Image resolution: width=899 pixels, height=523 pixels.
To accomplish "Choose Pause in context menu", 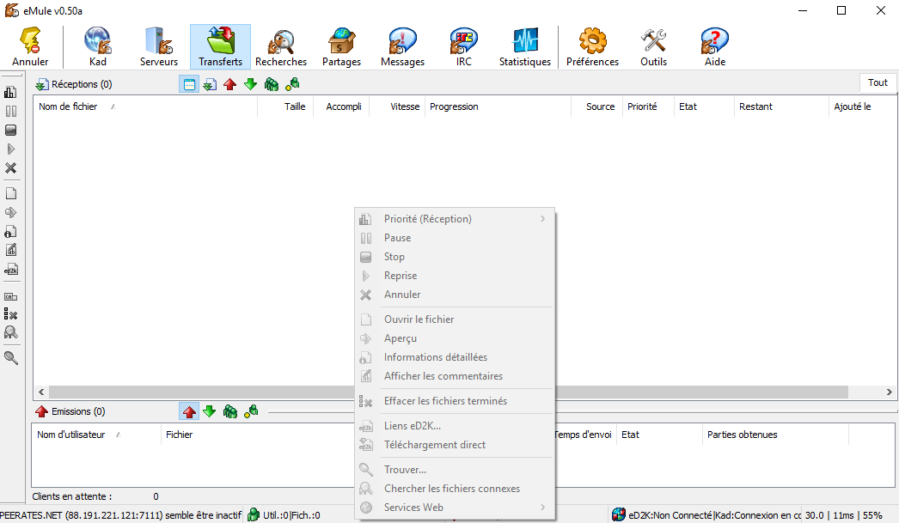I will [x=455, y=238].
